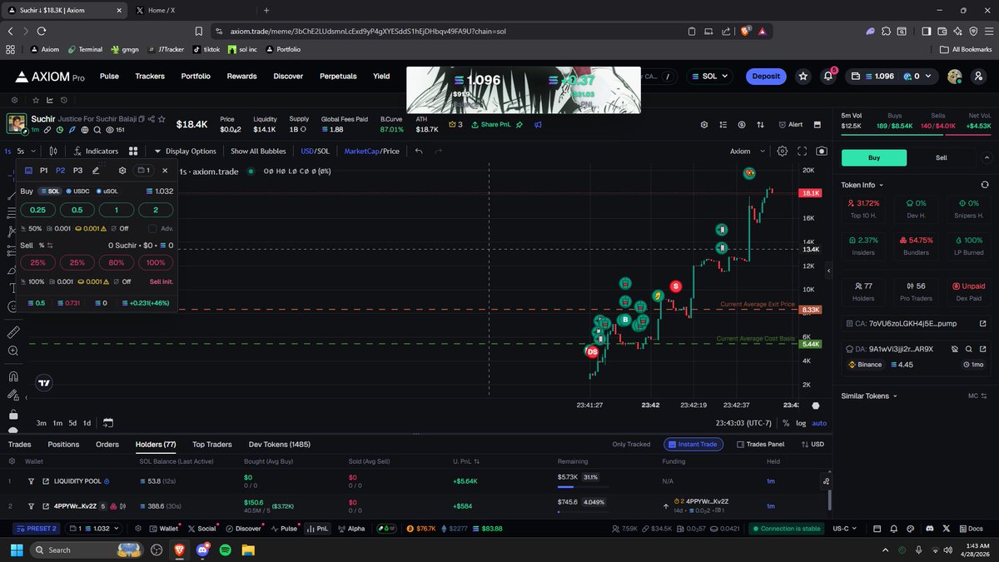Sell 100% quick button

(156, 262)
